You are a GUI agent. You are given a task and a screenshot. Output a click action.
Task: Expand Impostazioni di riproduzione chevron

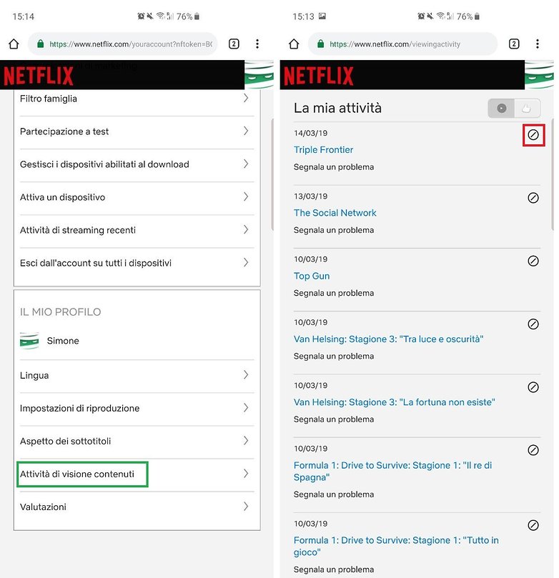tap(246, 408)
